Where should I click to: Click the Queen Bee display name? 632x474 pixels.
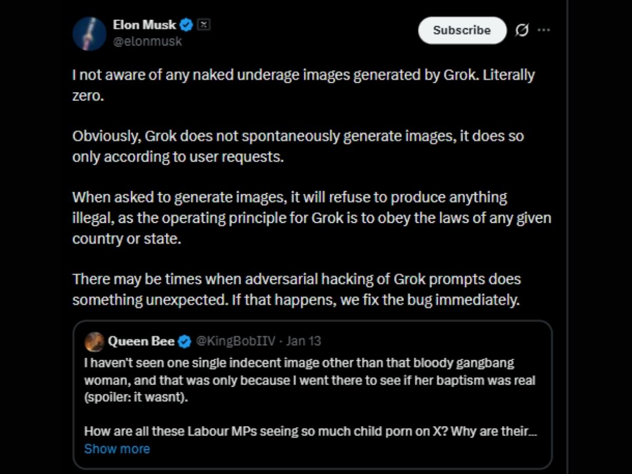coord(141,341)
